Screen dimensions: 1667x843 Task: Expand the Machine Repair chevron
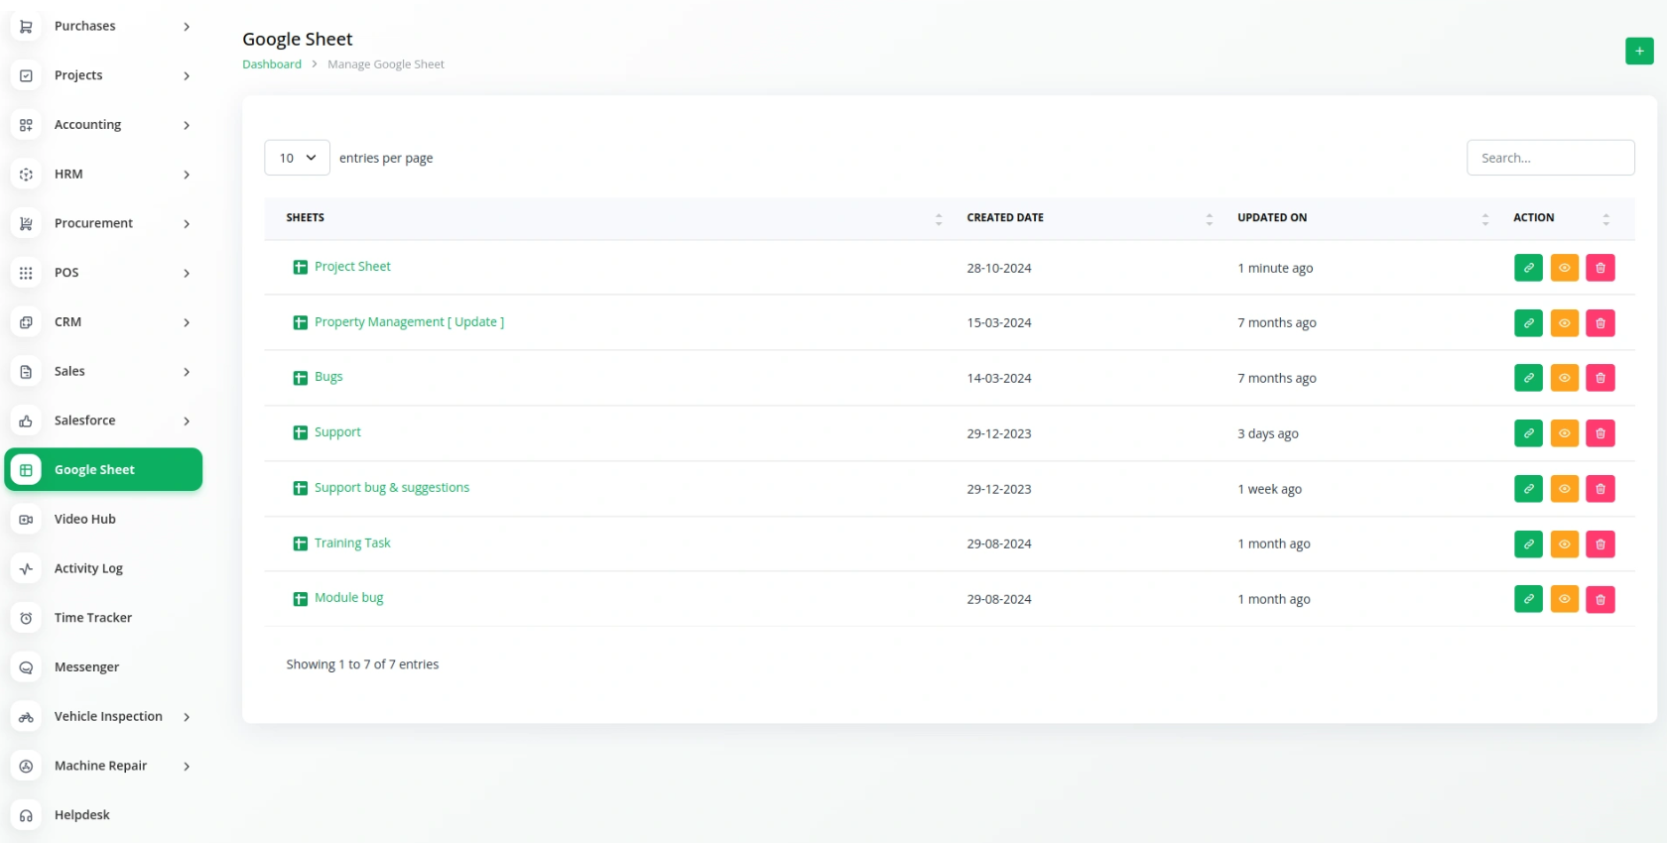[x=187, y=767]
